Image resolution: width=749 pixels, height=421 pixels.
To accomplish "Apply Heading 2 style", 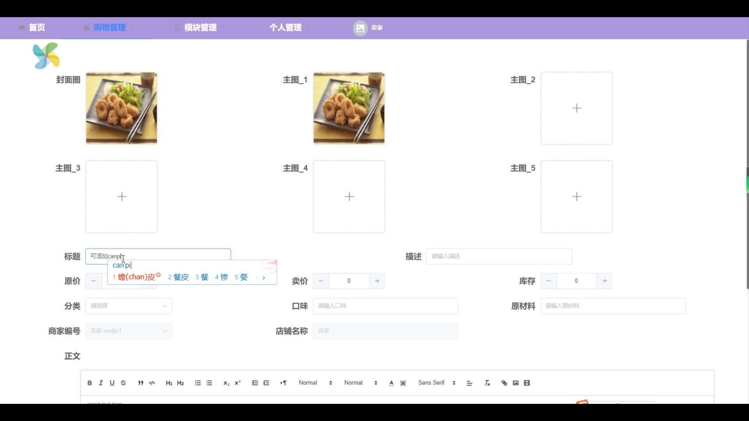I will pos(180,383).
